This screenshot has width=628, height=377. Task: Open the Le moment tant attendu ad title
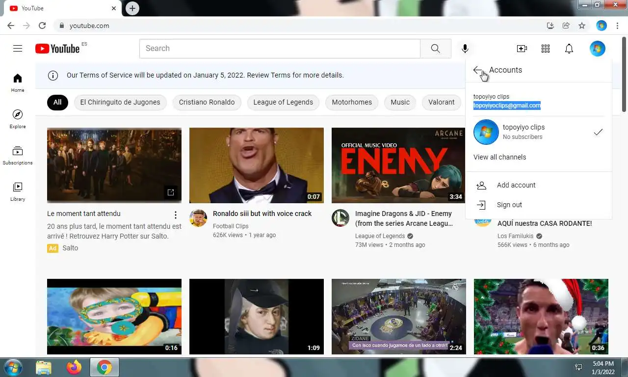84,214
